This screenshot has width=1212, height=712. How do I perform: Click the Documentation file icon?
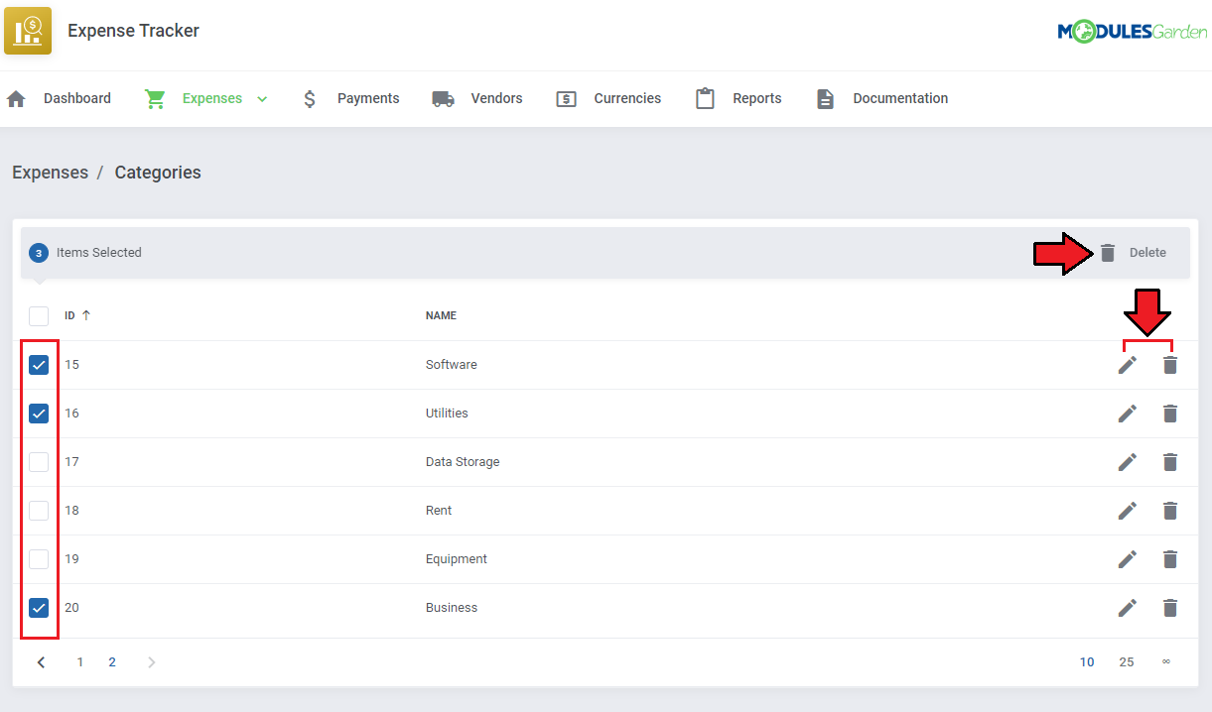825,99
